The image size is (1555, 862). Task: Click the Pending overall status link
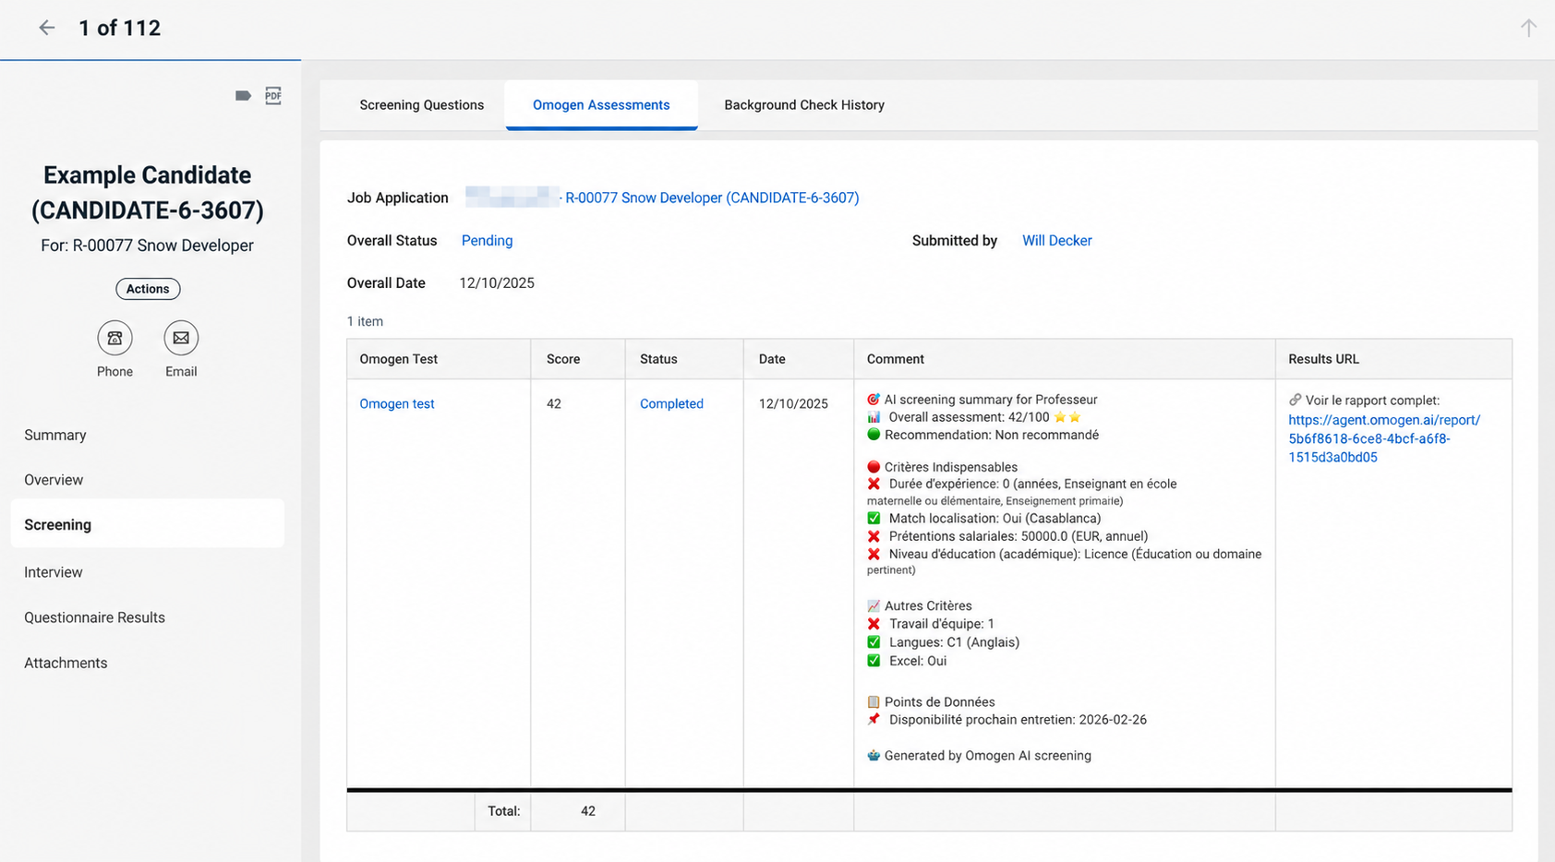[x=487, y=241]
